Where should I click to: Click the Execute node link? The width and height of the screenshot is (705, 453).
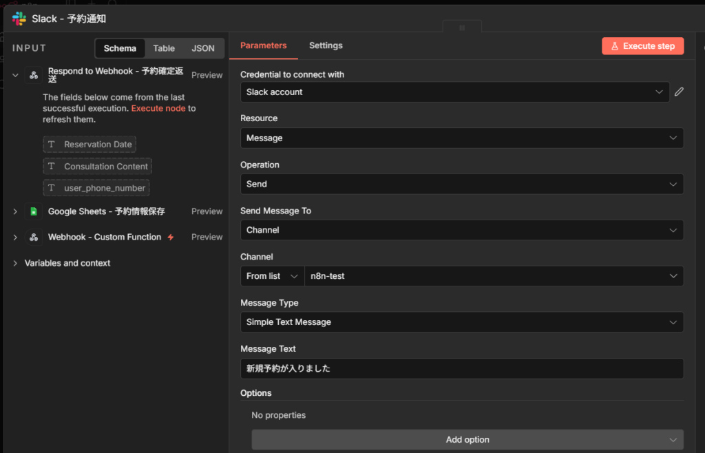click(x=158, y=109)
